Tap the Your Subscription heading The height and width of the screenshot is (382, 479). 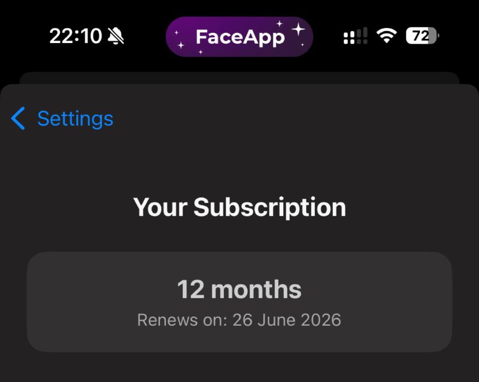point(239,207)
